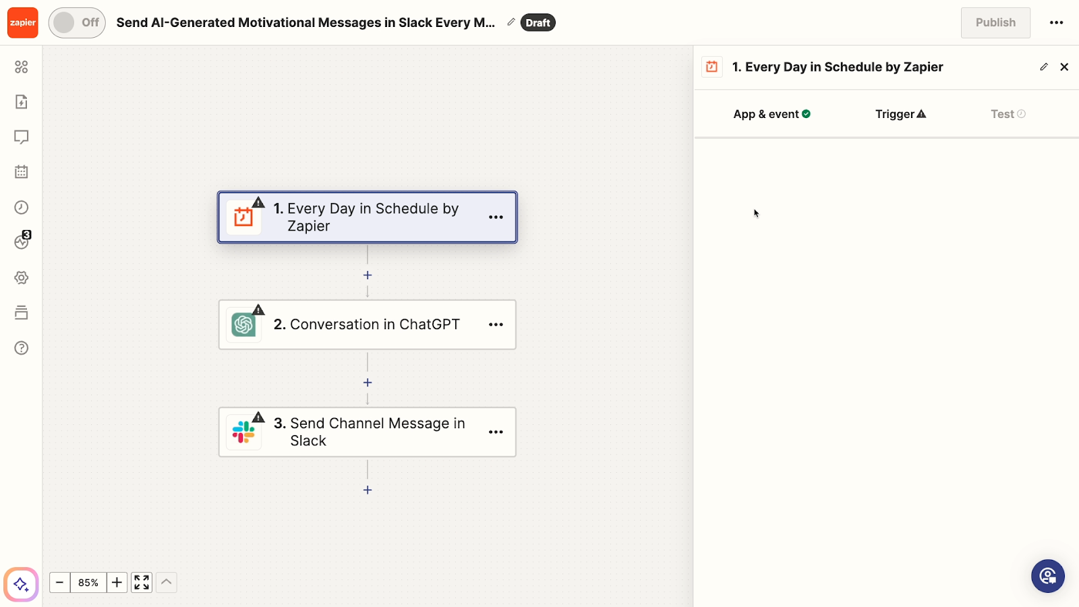This screenshot has width=1079, height=607.
Task: Select step 3 Send Channel Message in Slack
Action: point(368,432)
